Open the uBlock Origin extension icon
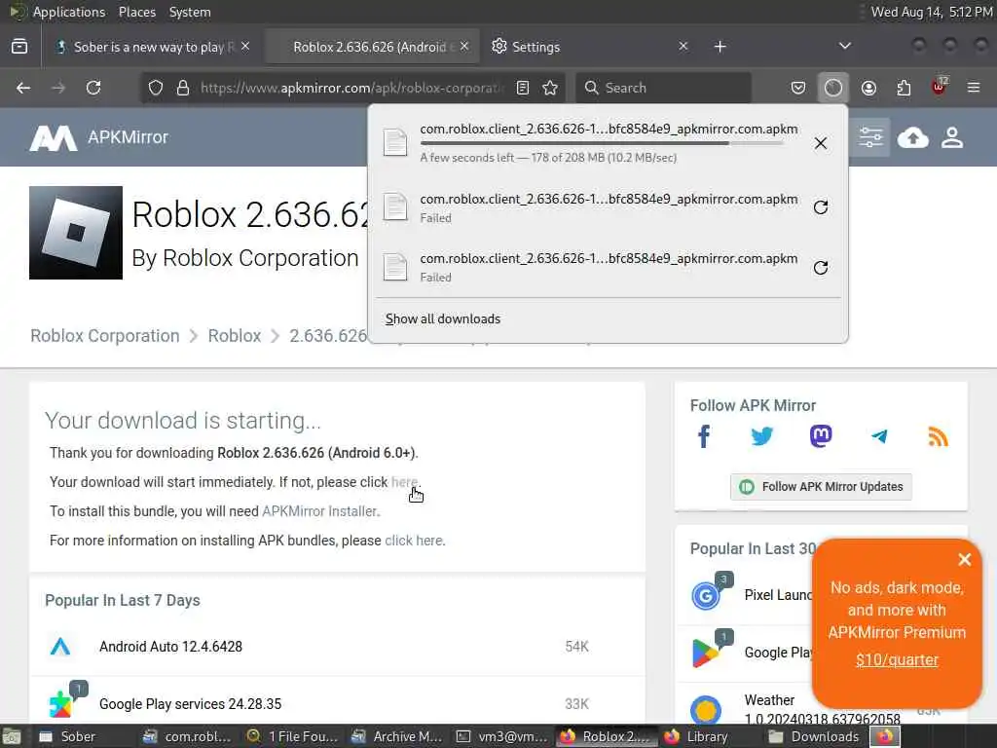The image size is (997, 748). [x=939, y=87]
